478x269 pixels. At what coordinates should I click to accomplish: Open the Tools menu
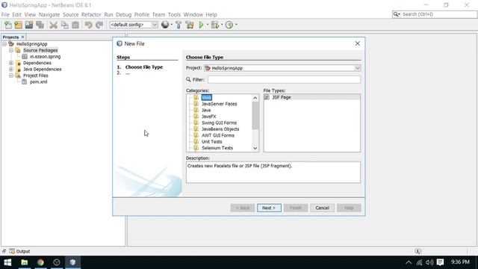[x=174, y=15]
